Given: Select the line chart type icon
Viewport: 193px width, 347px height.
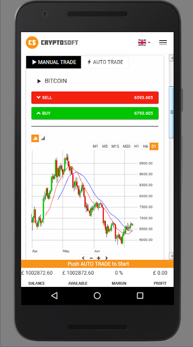Looking at the screenshot, I should [x=43, y=139].
